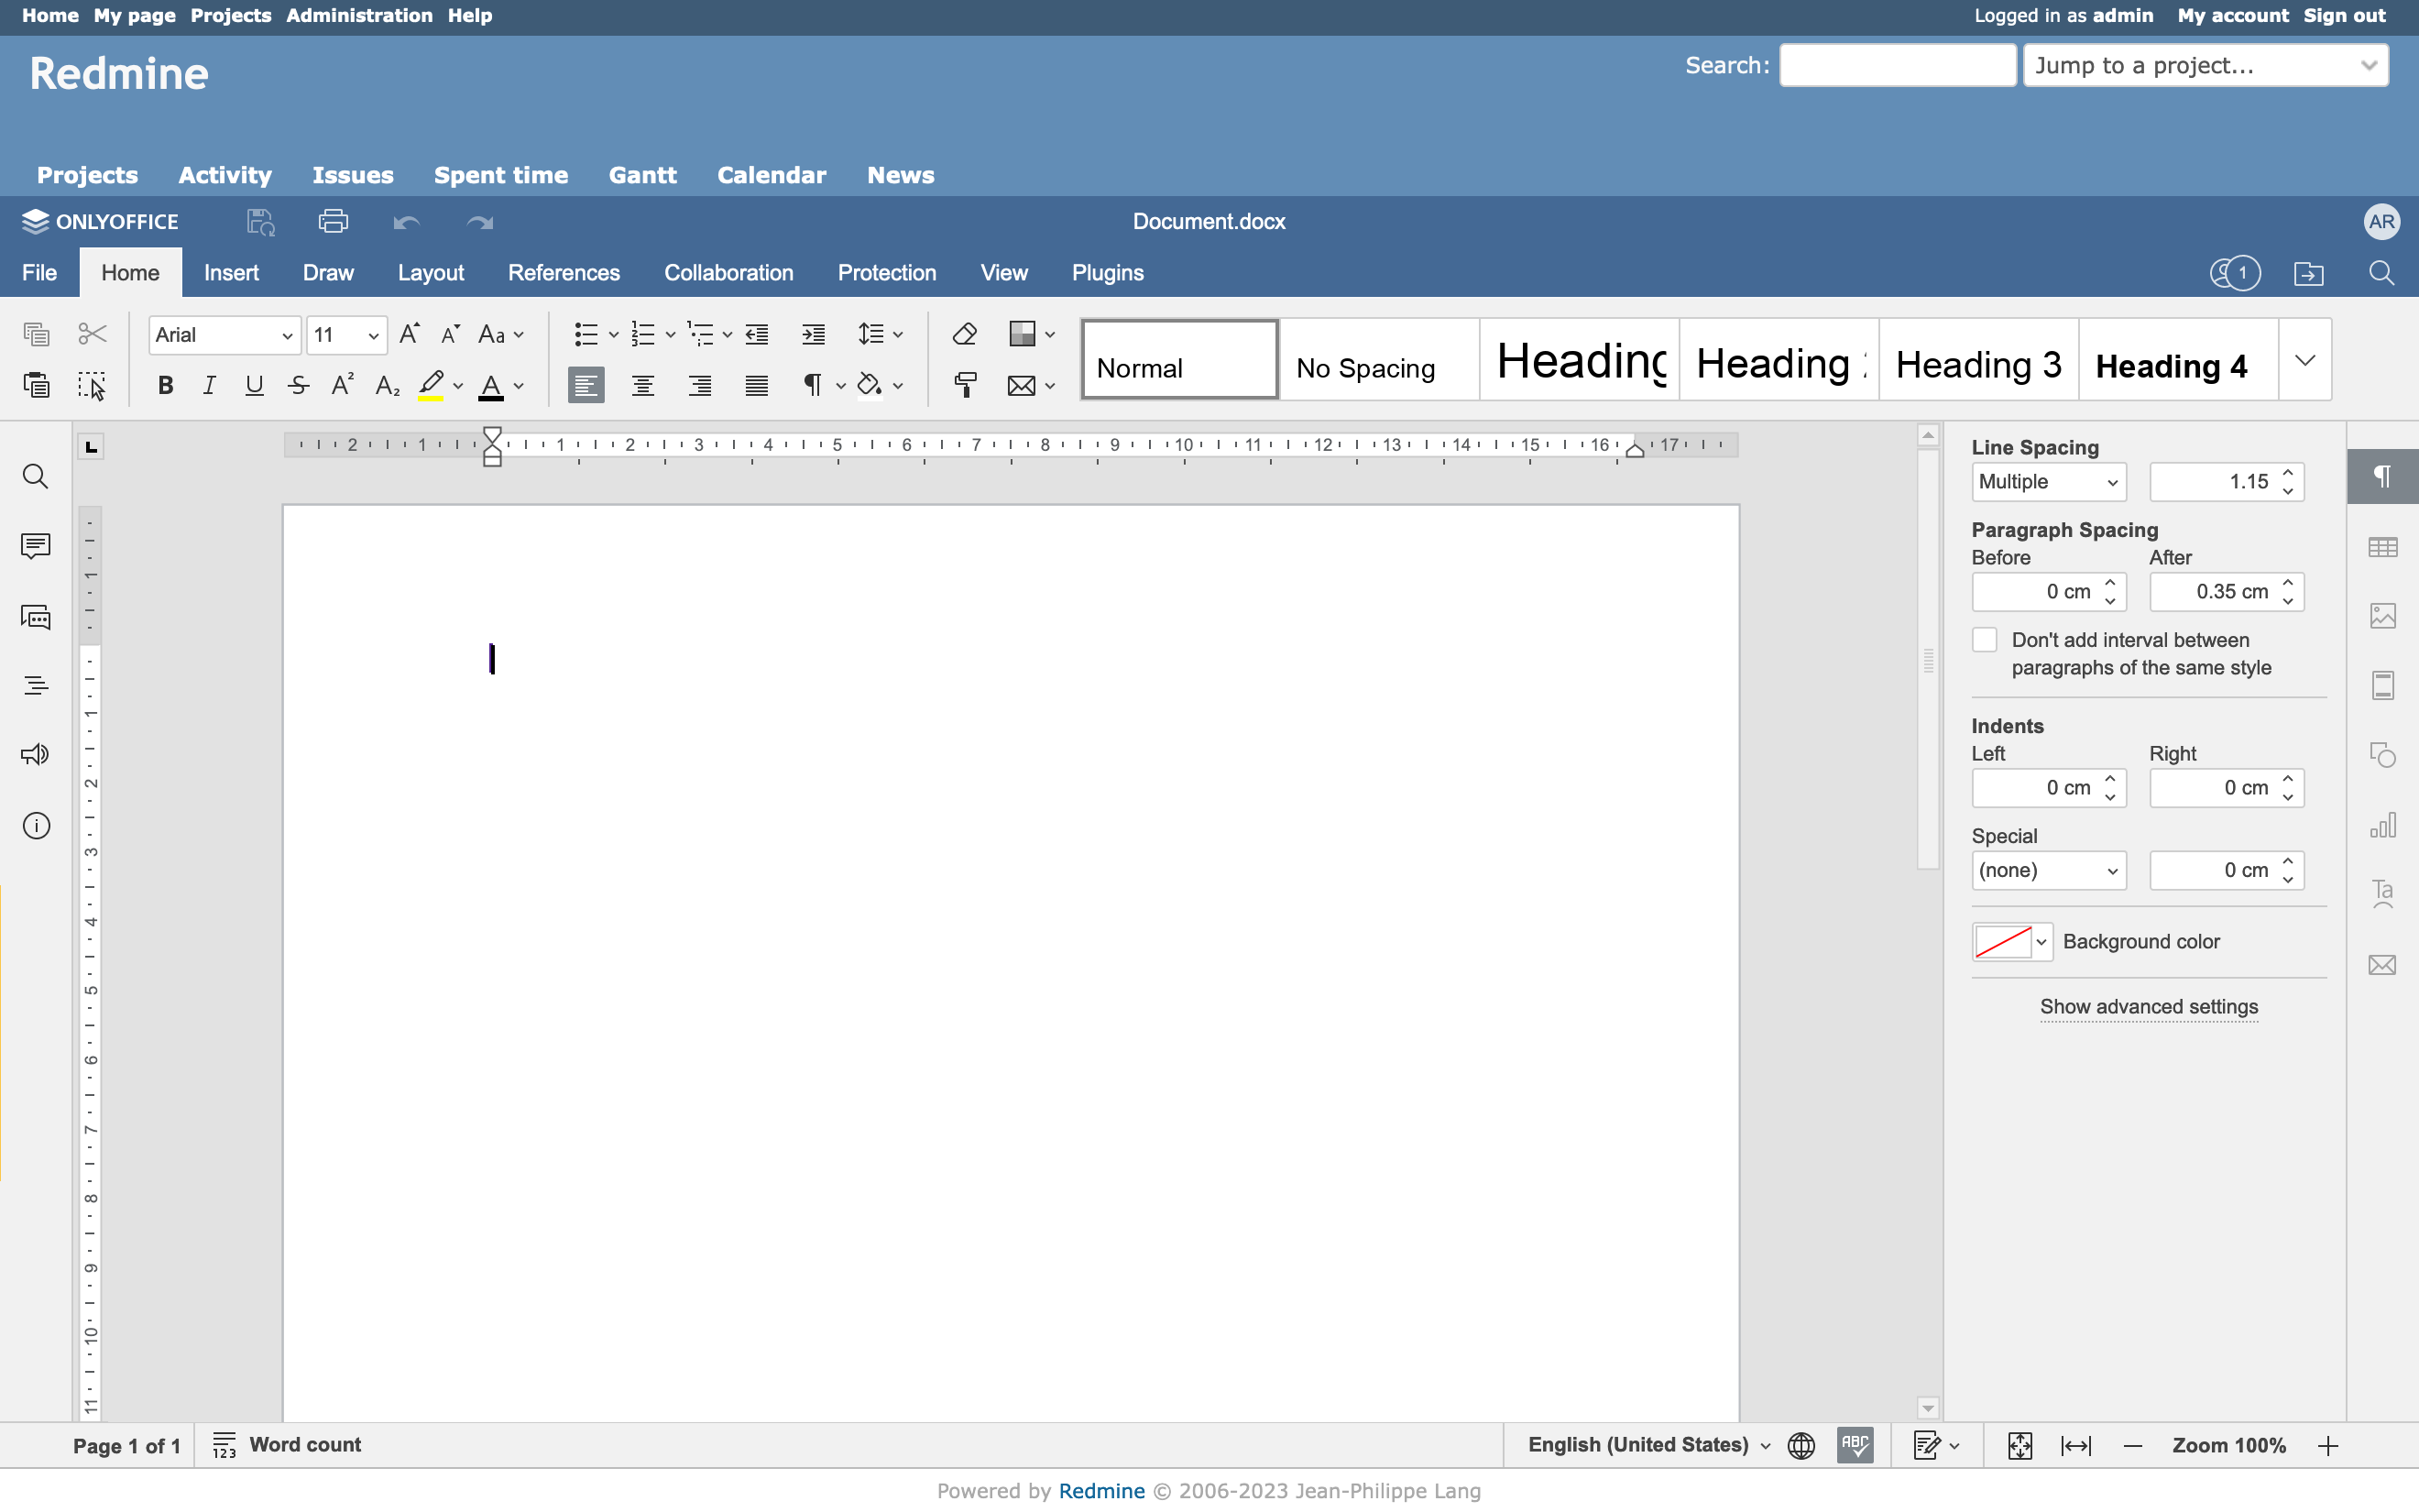Toggle Don't add interval between paragraphs checkbox
Image resolution: width=2419 pixels, height=1512 pixels.
(x=1984, y=640)
